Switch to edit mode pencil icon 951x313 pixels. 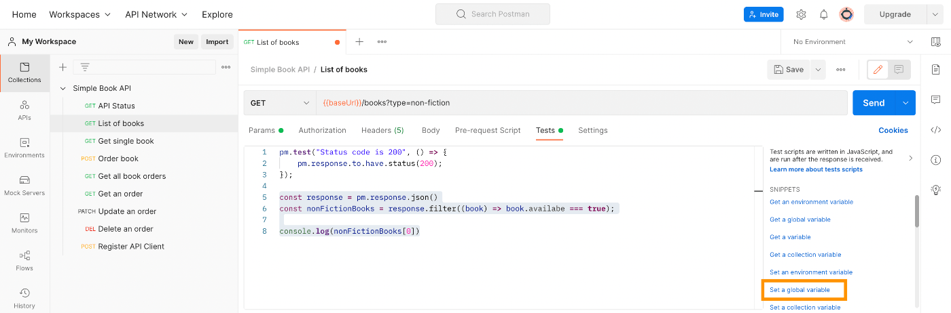[878, 69]
